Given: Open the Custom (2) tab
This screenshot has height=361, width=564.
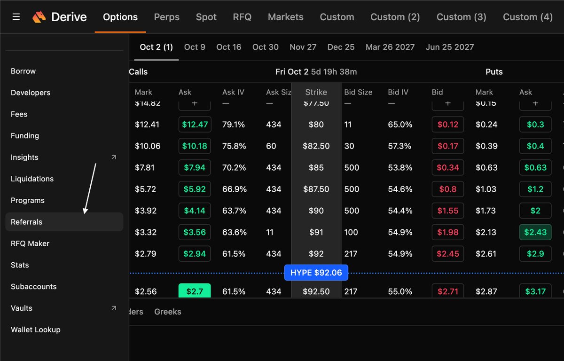Looking at the screenshot, I should [x=395, y=17].
